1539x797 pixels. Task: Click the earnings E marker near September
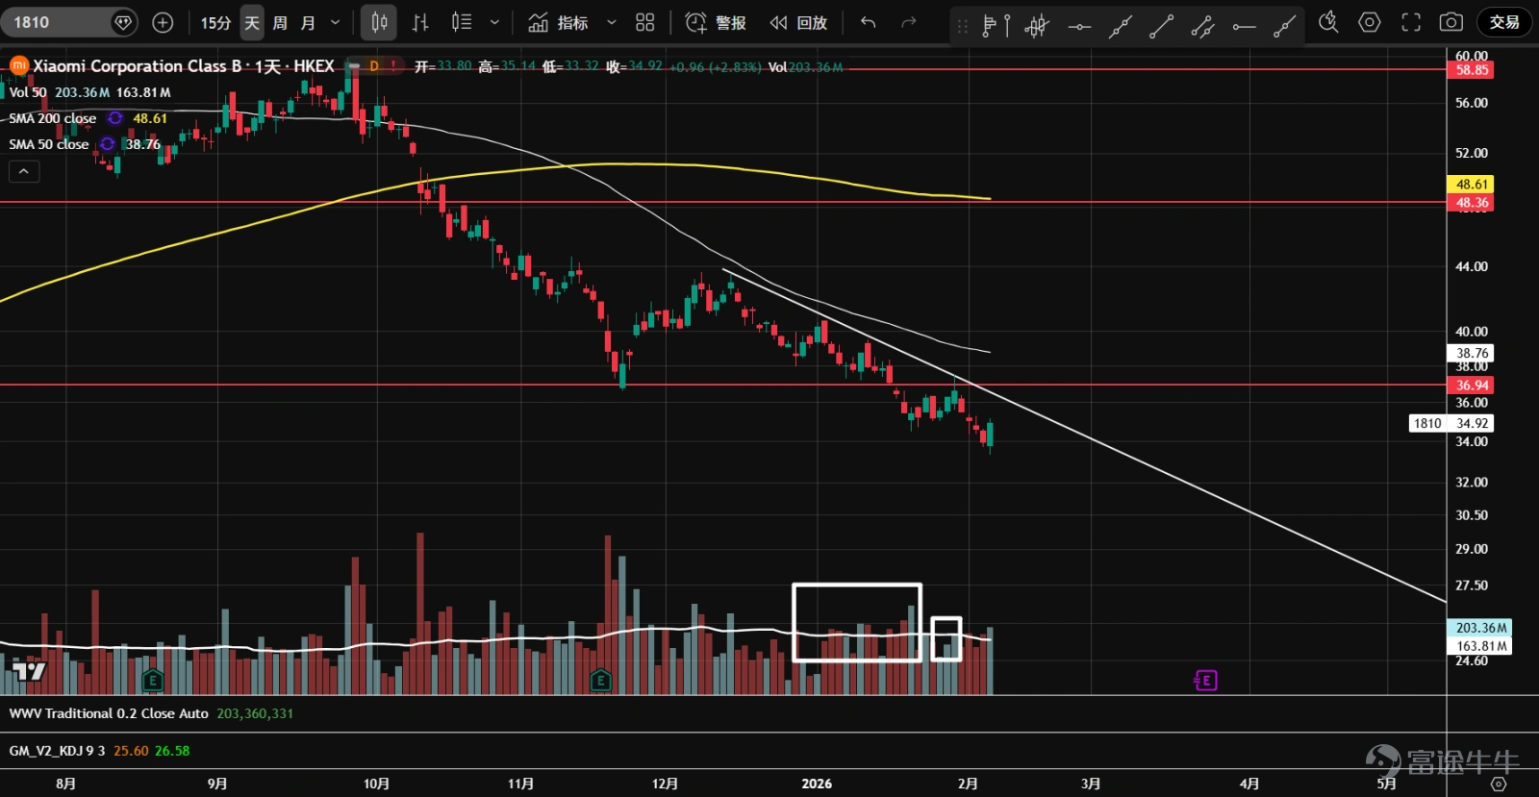coord(152,681)
